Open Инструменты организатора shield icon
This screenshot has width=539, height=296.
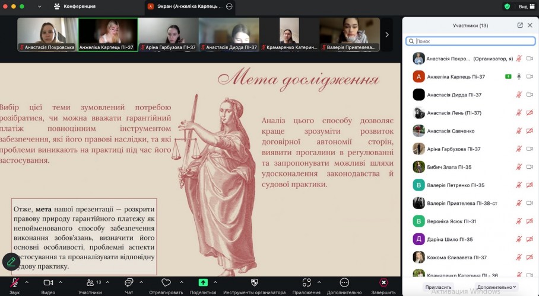tap(254, 283)
